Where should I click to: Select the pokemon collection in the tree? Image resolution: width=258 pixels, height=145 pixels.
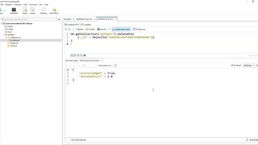(16, 40)
